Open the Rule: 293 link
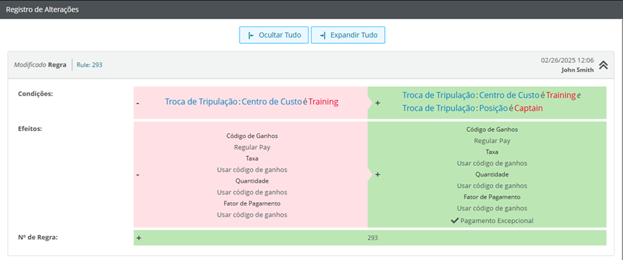623x260 pixels. tap(89, 65)
